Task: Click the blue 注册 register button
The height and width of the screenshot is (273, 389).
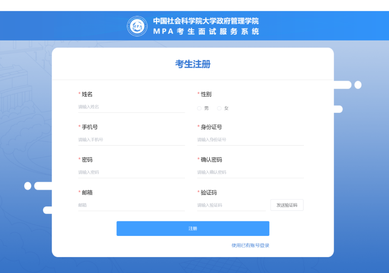Action: [x=193, y=228]
